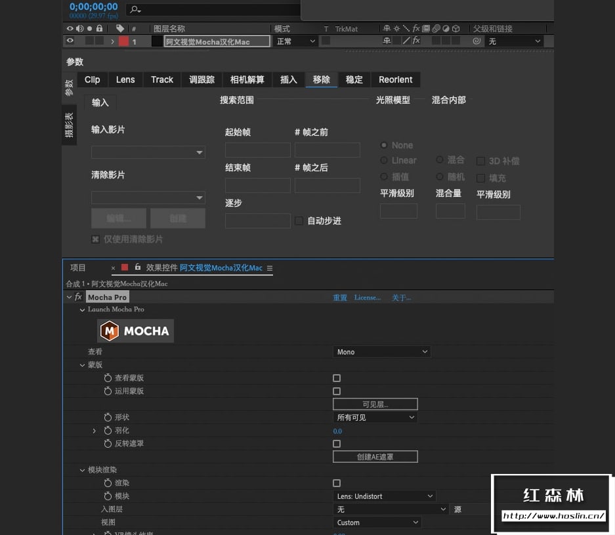Open the 效果控件 panel hamburger menu

click(270, 268)
